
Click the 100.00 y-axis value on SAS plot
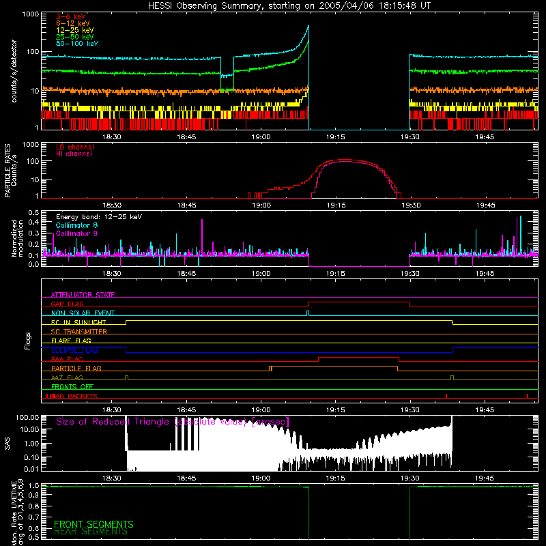pyautogui.click(x=27, y=417)
